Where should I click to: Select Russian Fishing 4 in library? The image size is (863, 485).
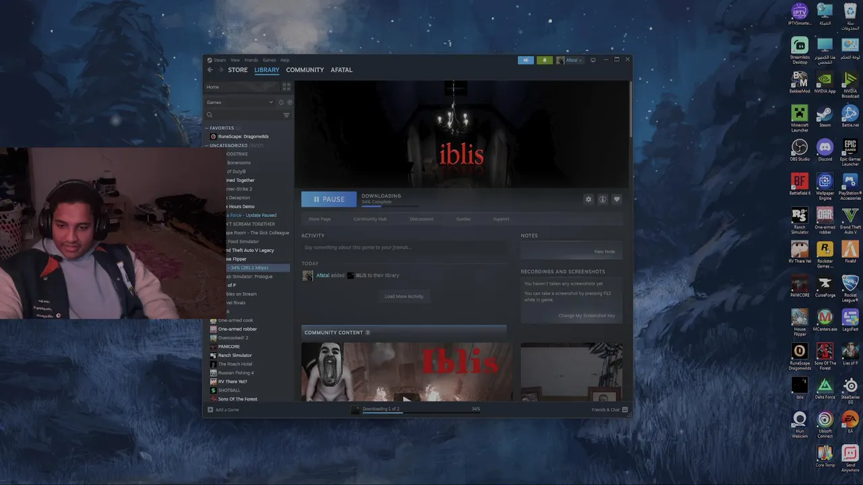235,373
